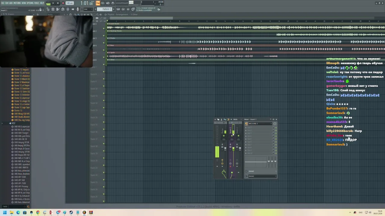Image resolution: width=385 pixels, height=216 pixels.
Task: Open the FL Studio update notification link
Action: click(x=146, y=9)
